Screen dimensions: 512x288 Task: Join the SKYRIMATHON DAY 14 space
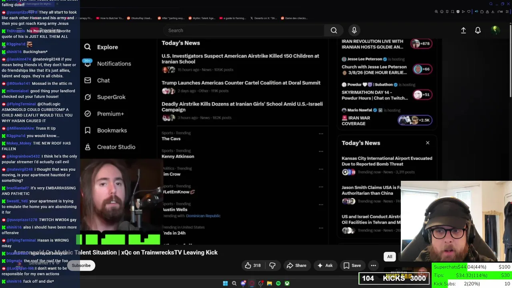(x=423, y=95)
